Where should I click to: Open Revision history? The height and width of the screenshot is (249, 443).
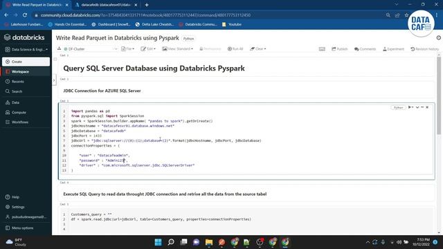coord(424,49)
